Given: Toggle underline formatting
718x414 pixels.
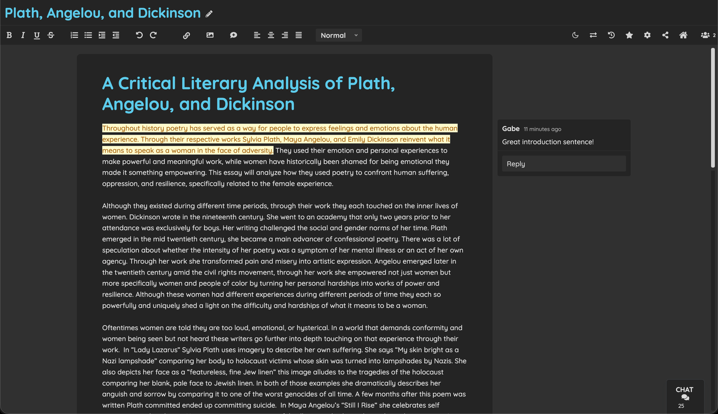Looking at the screenshot, I should tap(37, 35).
